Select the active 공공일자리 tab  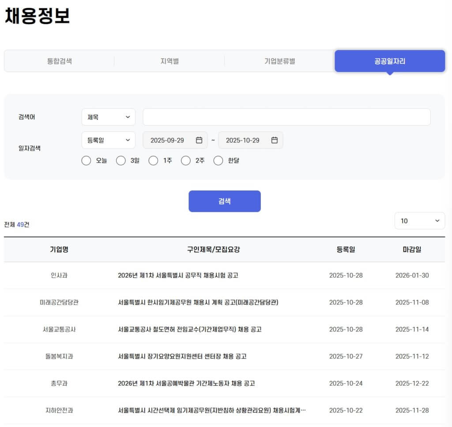pos(390,61)
